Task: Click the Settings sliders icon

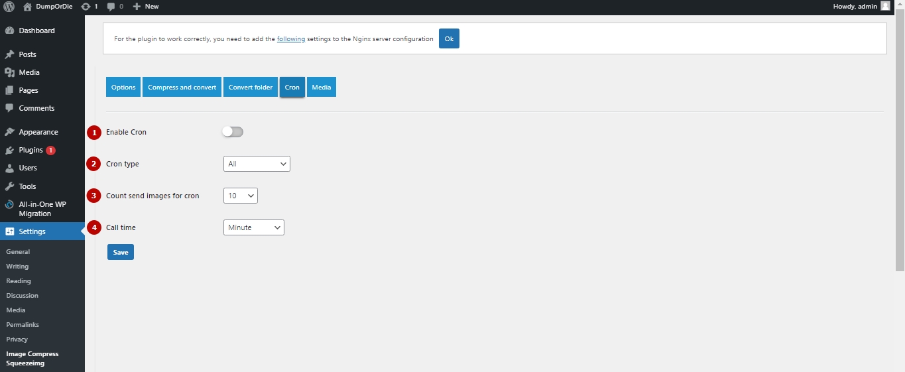Action: (x=9, y=231)
